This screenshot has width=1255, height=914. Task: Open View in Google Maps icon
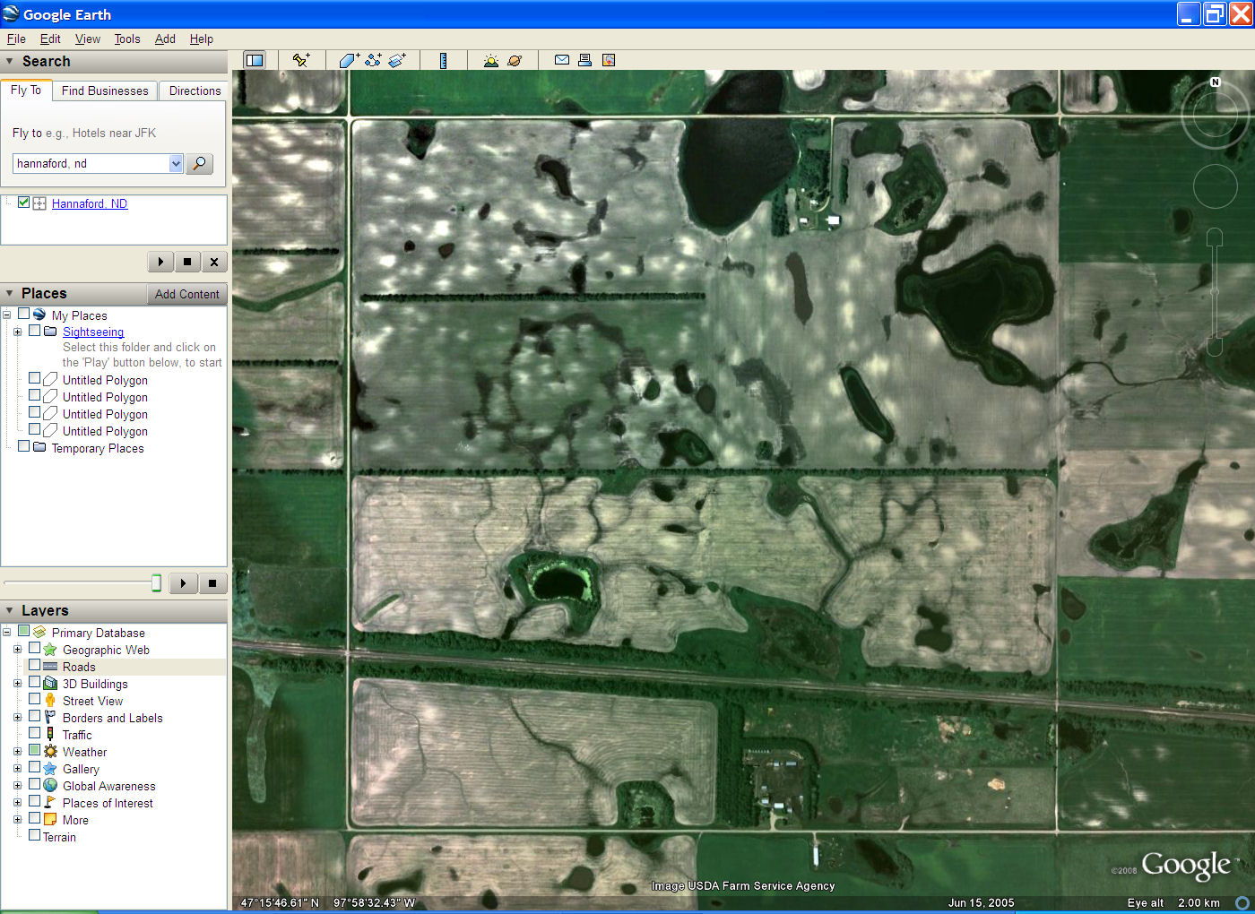coord(609,60)
